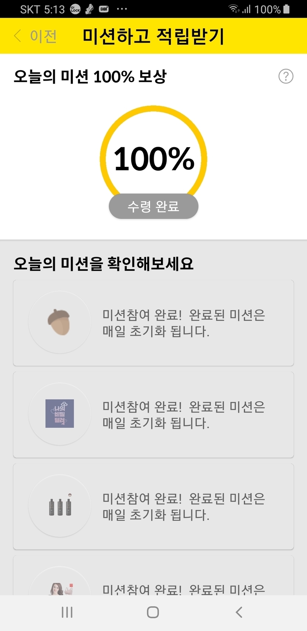Tap the 100% progress circle
Image resolution: width=307 pixels, height=631 pixels.
pyautogui.click(x=153, y=159)
